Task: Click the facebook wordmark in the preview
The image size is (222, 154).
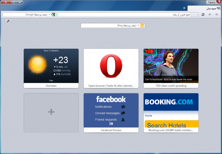Action: (111, 99)
